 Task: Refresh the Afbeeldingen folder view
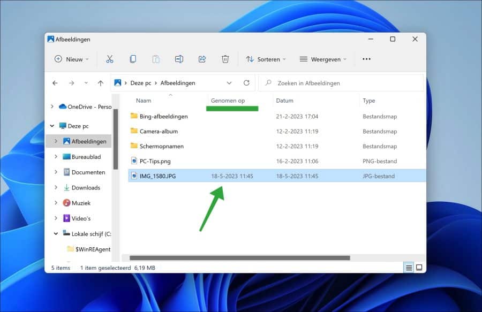(246, 83)
